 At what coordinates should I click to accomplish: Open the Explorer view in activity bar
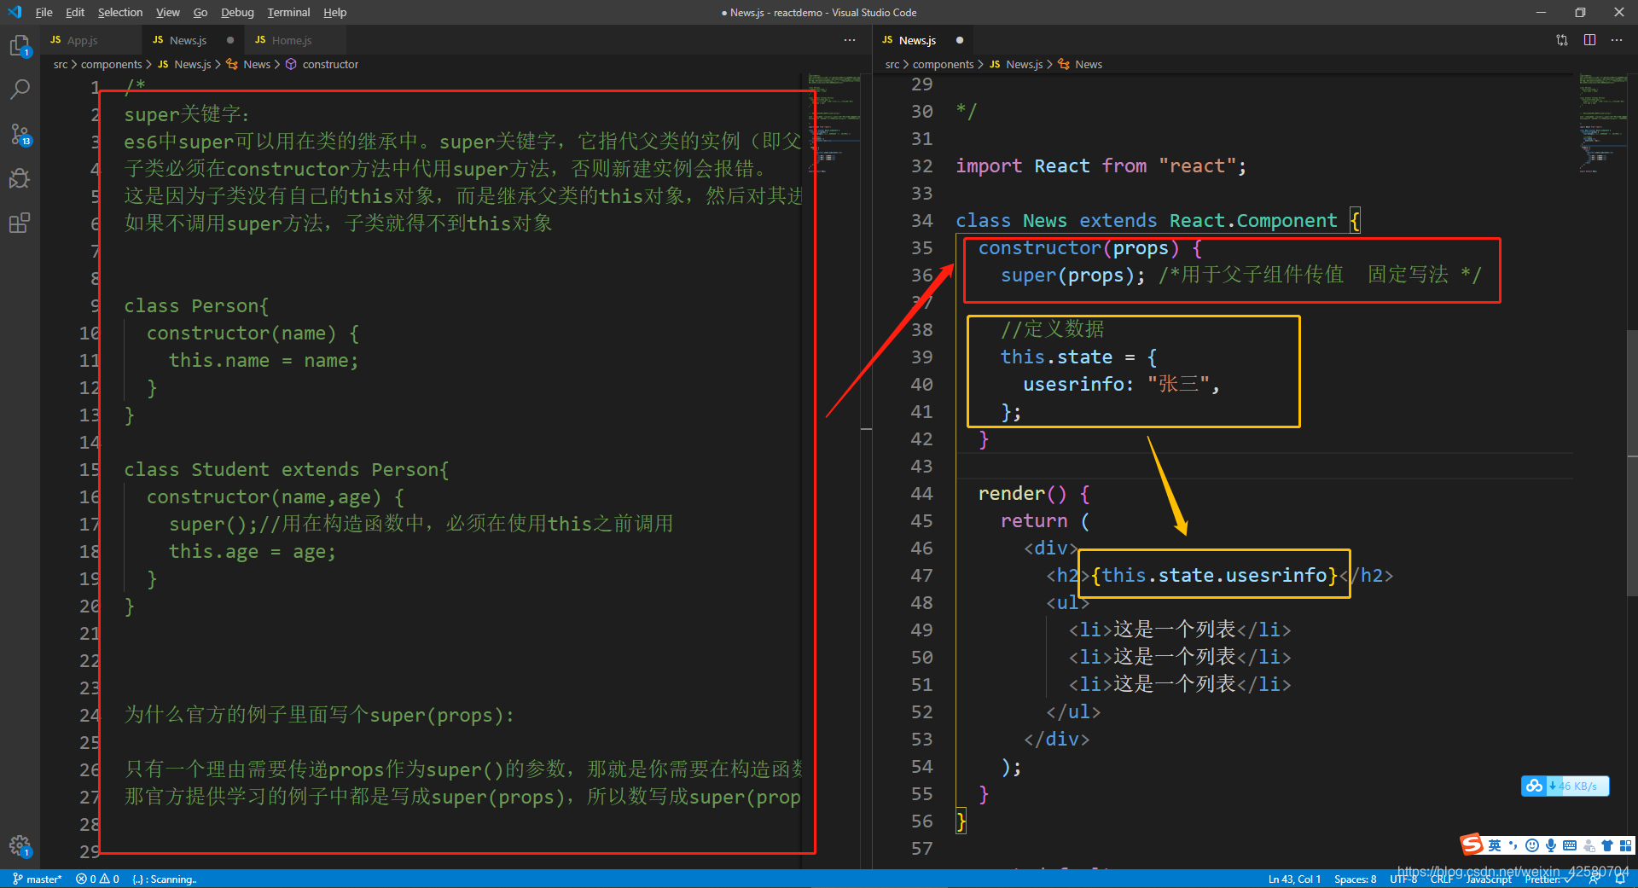tap(20, 45)
